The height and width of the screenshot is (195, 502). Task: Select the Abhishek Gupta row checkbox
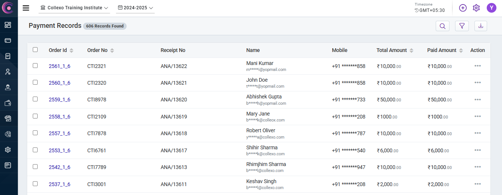point(35,99)
